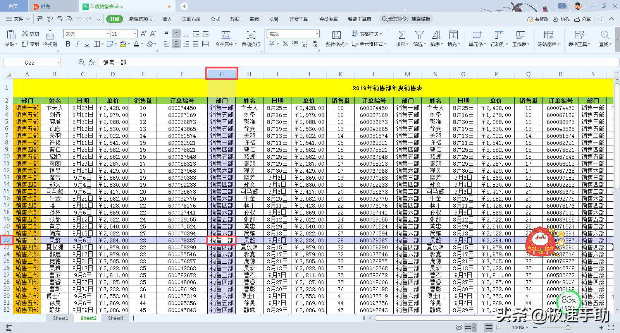The image size is (620, 333).
Task: Expand the Name Box dropdown for G22
Action: 59,62
